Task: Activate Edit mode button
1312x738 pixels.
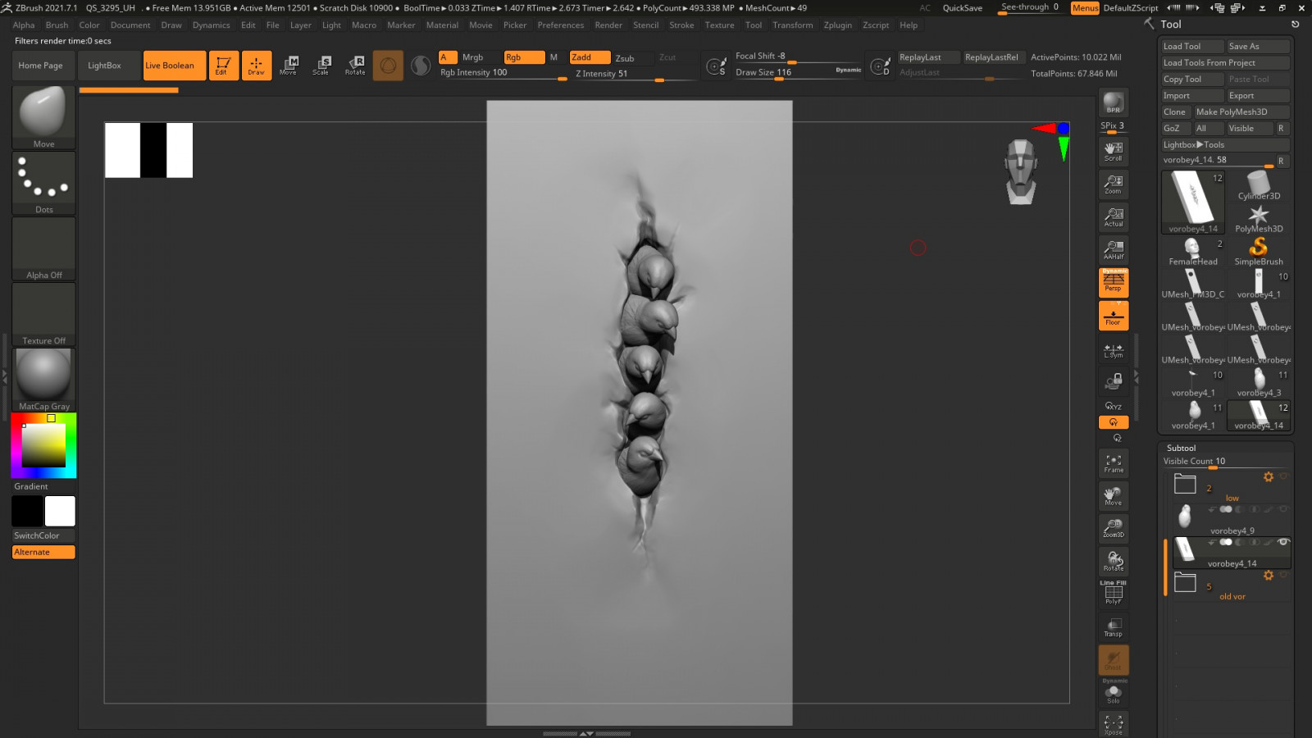Action: [222, 66]
